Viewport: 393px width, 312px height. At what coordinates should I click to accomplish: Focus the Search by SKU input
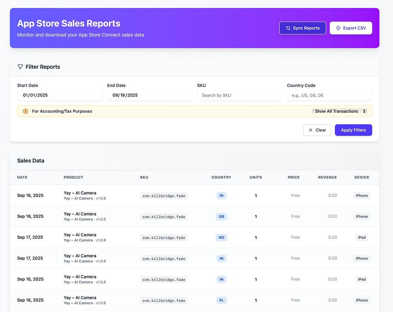(x=239, y=95)
